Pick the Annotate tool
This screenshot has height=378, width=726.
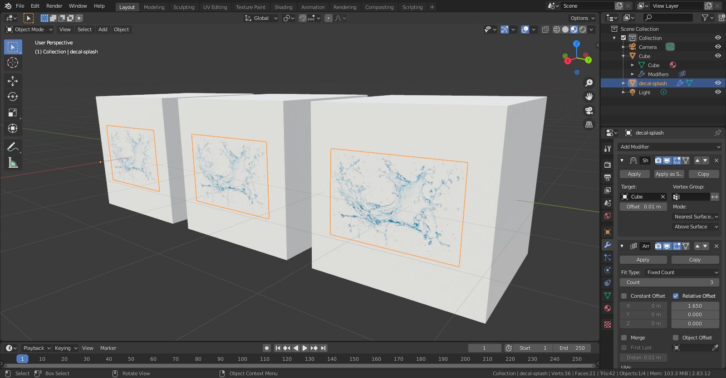tap(13, 147)
